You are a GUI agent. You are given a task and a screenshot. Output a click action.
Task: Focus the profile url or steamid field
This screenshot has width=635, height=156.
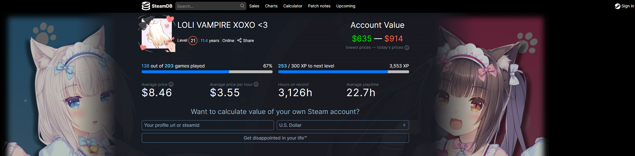point(208,125)
